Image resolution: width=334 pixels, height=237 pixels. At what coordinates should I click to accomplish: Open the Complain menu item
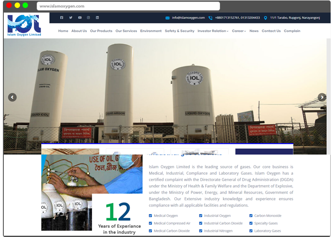click(292, 31)
